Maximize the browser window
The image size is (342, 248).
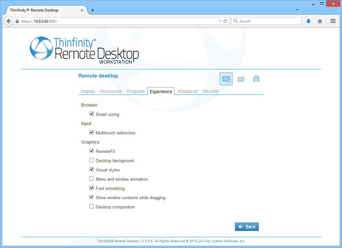(322, 4)
